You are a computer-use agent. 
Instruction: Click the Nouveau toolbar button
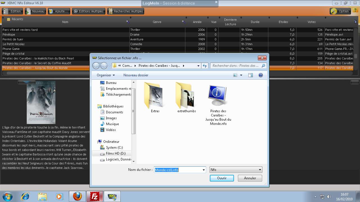[35, 11]
